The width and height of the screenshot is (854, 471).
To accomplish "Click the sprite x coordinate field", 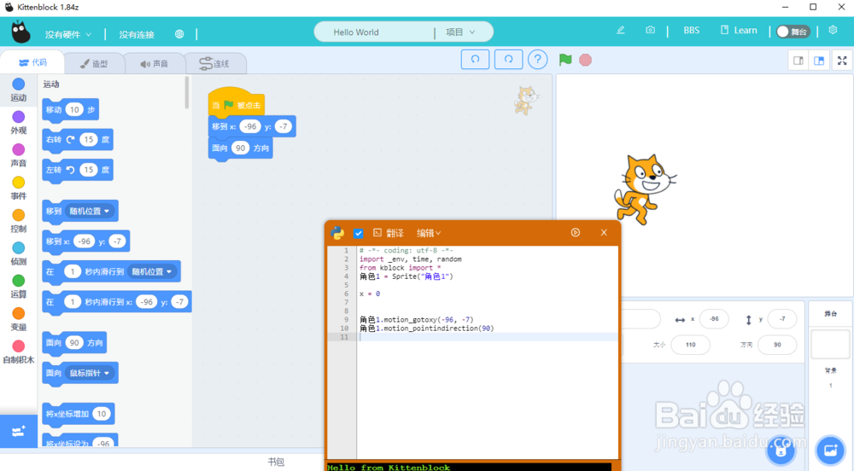I will [714, 319].
